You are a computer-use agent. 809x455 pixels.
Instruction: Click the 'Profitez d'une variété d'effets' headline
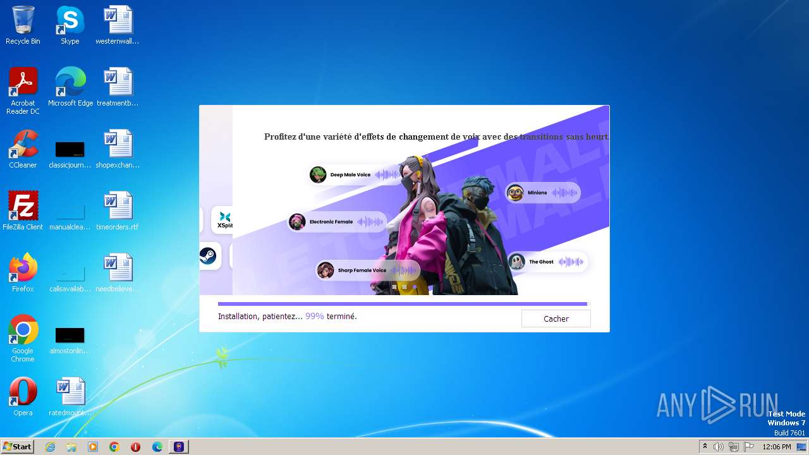(x=436, y=136)
